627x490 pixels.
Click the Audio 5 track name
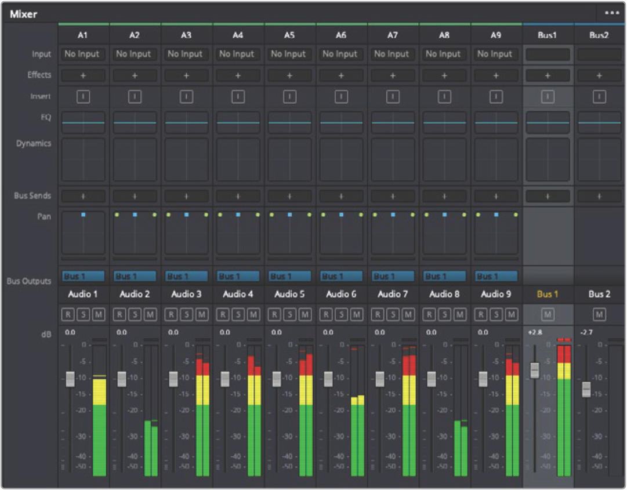(289, 294)
